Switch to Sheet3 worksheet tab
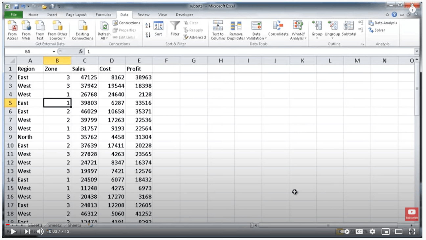Image resolution: width=426 pixels, height=240 pixels. coord(75,225)
